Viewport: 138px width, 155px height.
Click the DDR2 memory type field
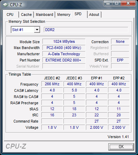click(86, 30)
